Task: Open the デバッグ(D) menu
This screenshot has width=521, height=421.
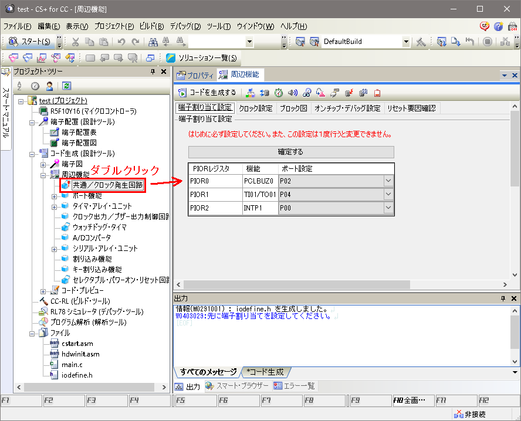Action: 185,26
